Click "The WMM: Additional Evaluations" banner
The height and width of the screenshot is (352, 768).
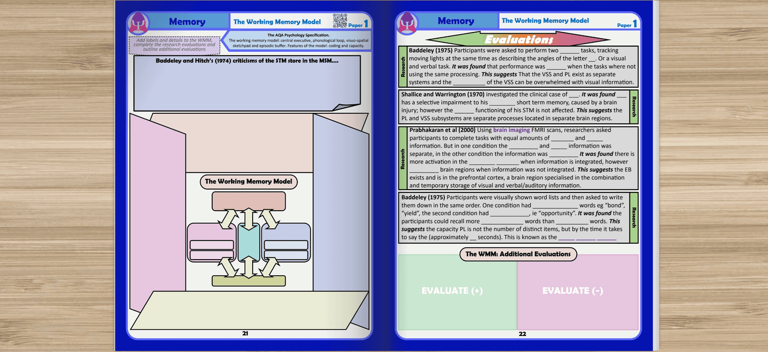518,254
